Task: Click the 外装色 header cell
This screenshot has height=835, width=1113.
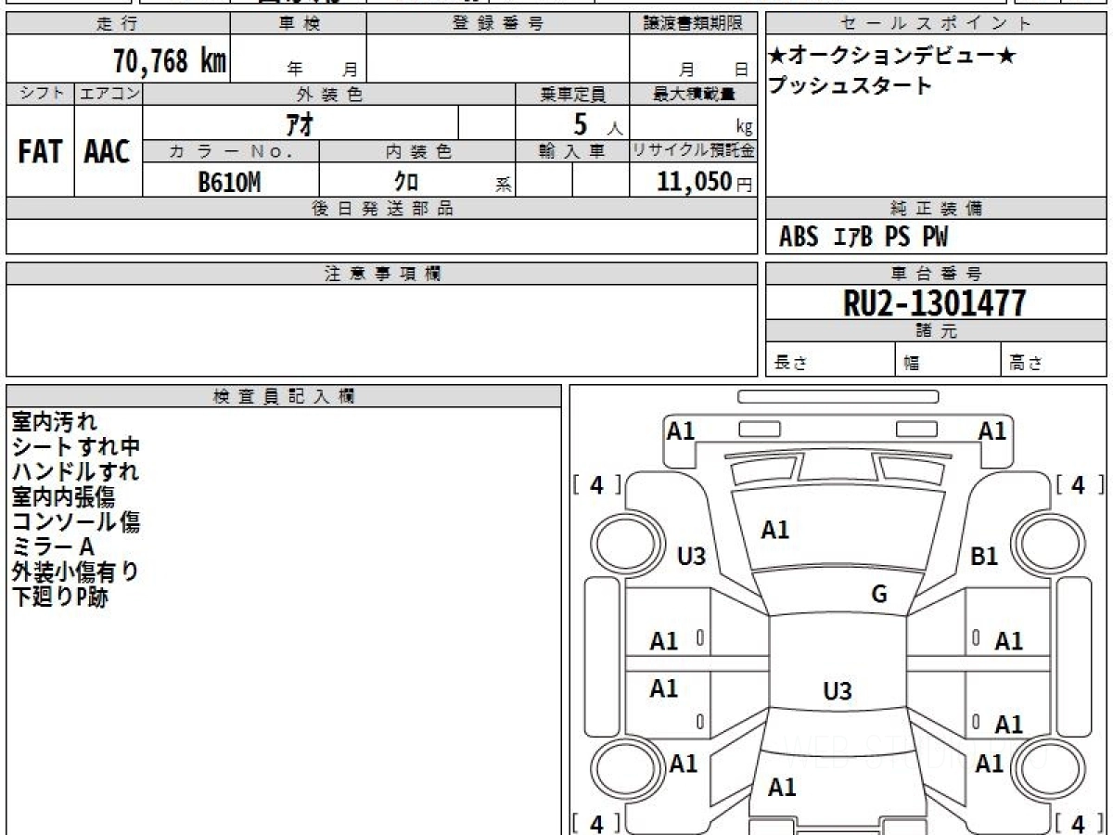Action: pos(329,94)
